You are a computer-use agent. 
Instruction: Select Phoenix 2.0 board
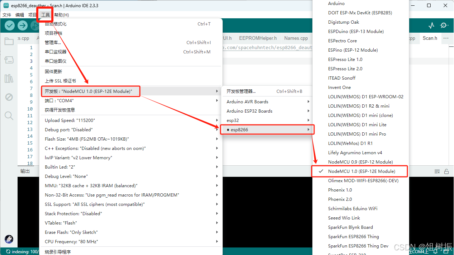pyautogui.click(x=360, y=199)
